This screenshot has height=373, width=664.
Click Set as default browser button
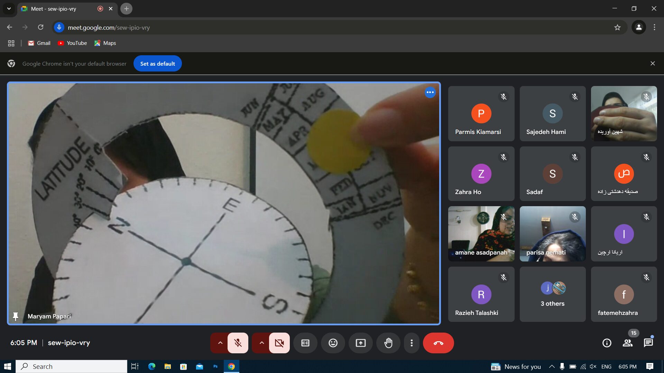[x=158, y=64]
